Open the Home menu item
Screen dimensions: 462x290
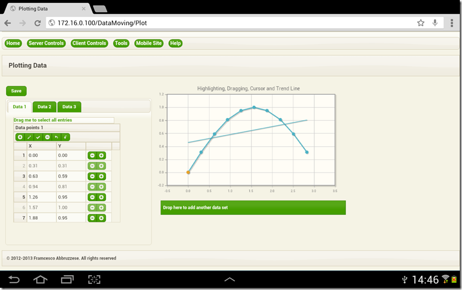[13, 44]
